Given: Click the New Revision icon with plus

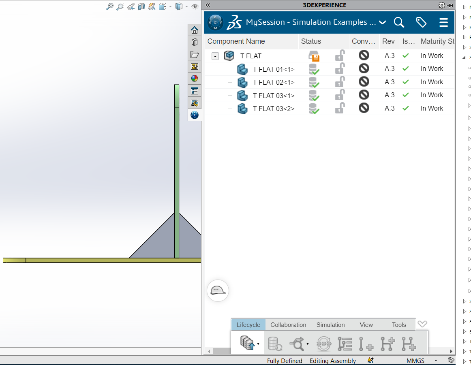Looking at the screenshot, I should 366,344.
